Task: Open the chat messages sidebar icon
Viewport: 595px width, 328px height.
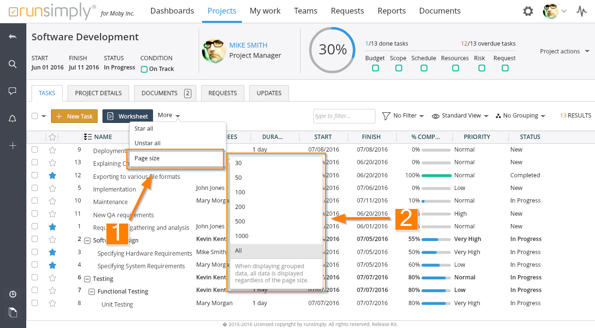Action: [x=13, y=91]
